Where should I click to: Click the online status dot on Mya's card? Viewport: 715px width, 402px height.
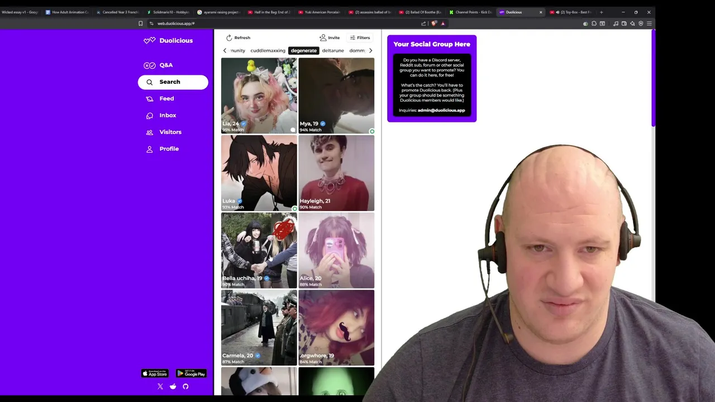point(371,131)
